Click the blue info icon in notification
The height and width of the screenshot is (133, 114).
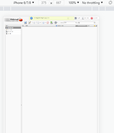tap(31, 18)
